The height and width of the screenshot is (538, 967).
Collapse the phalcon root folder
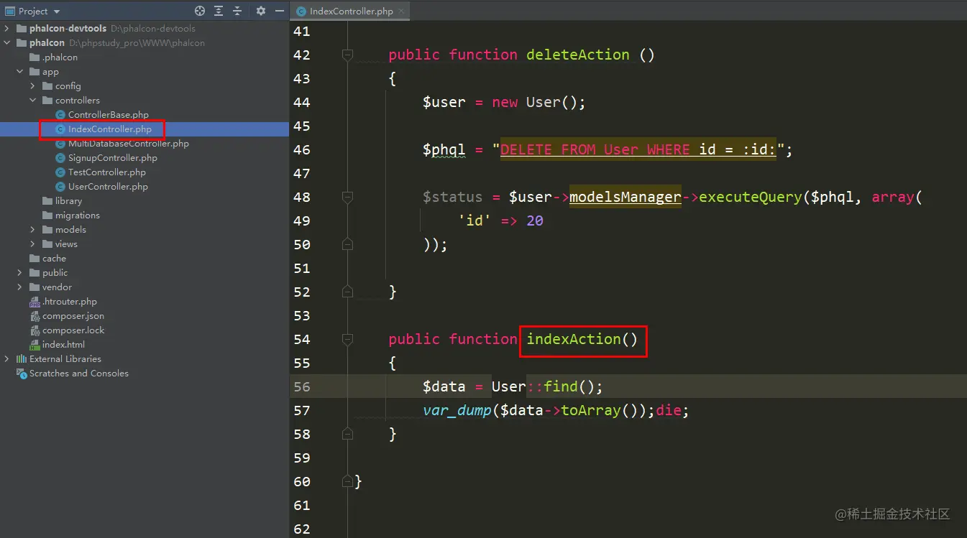click(7, 43)
